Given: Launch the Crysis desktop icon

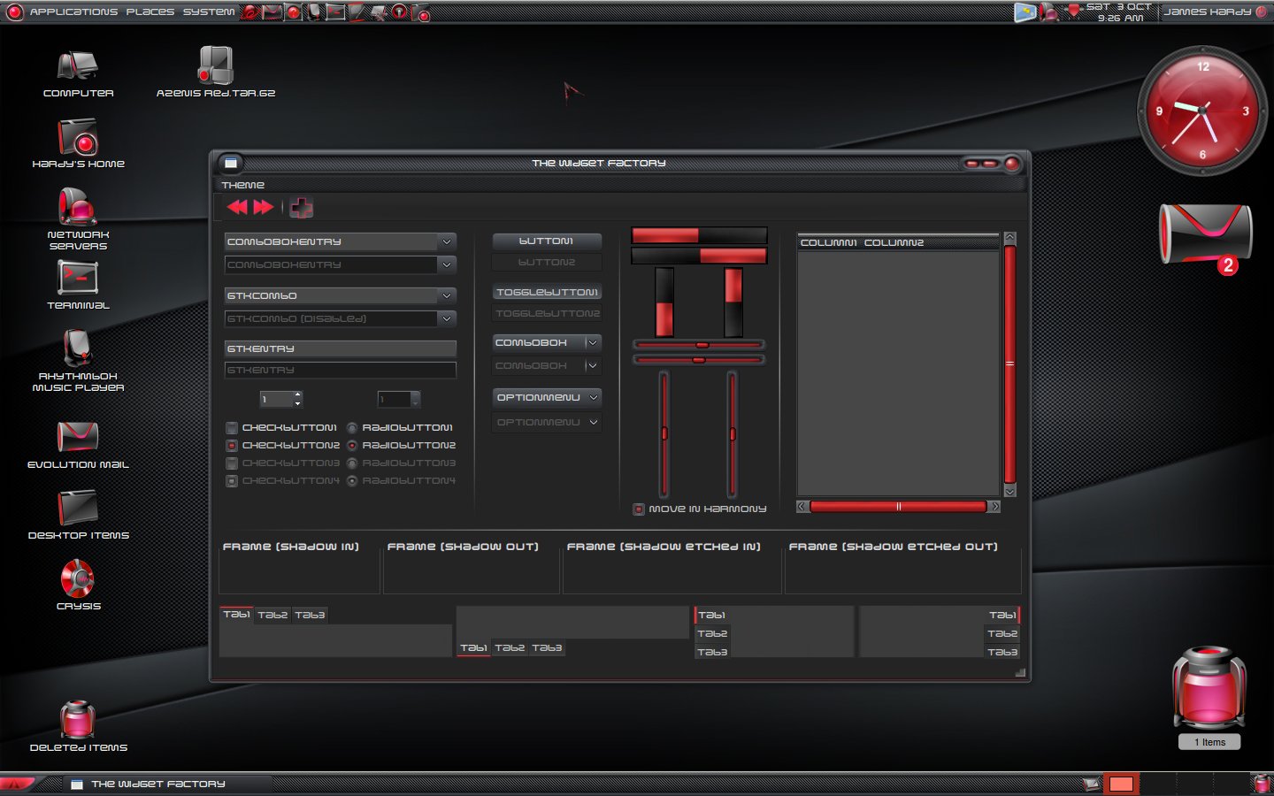Looking at the screenshot, I should point(78,578).
